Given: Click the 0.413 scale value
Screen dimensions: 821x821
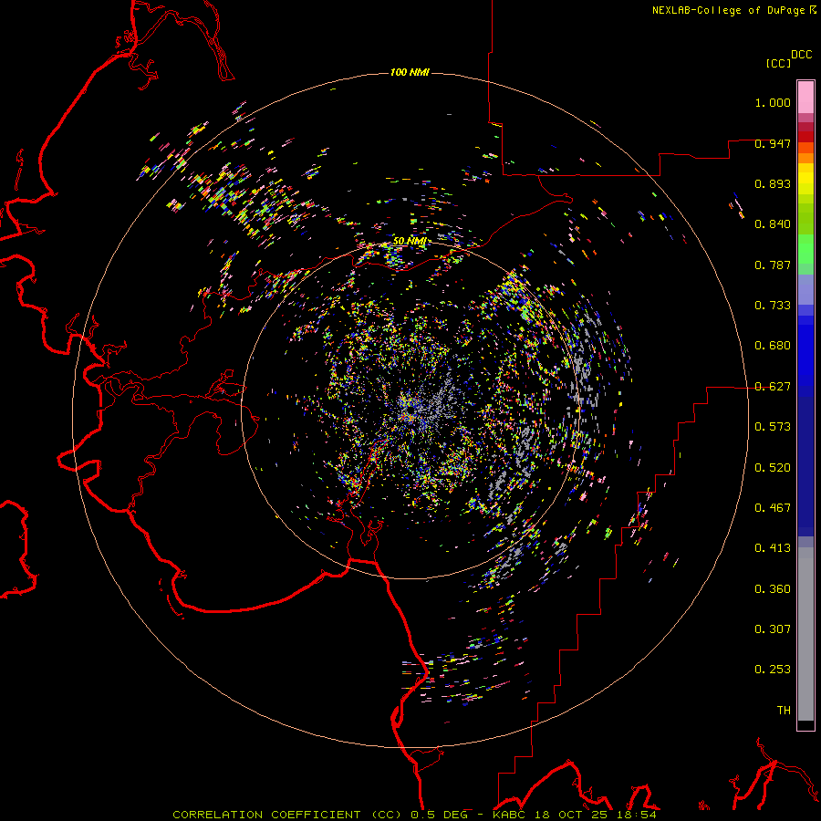Looking at the screenshot, I should click(773, 548).
